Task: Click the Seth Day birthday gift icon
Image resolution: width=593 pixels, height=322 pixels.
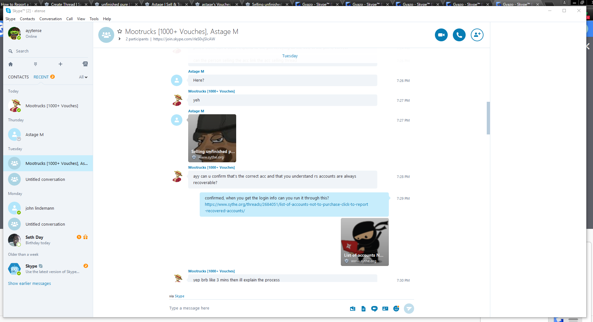Action: point(85,237)
